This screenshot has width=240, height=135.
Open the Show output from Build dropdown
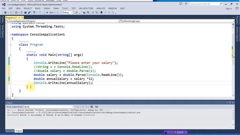(x=49, y=106)
